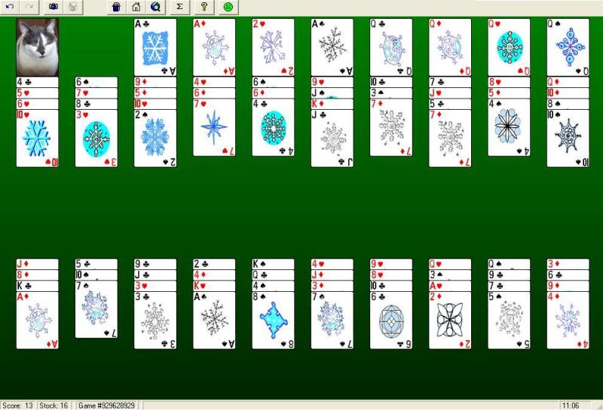Image resolution: width=603 pixels, height=410 pixels.
Task: Open help with the question mark icon
Action: [204, 7]
